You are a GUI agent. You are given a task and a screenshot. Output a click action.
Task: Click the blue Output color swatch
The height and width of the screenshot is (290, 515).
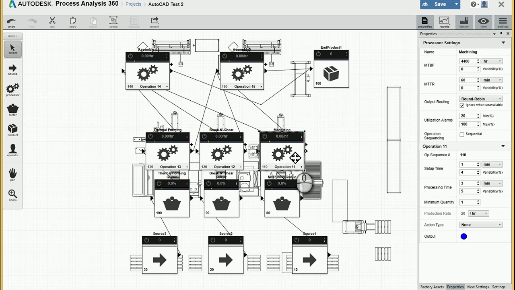(x=464, y=236)
